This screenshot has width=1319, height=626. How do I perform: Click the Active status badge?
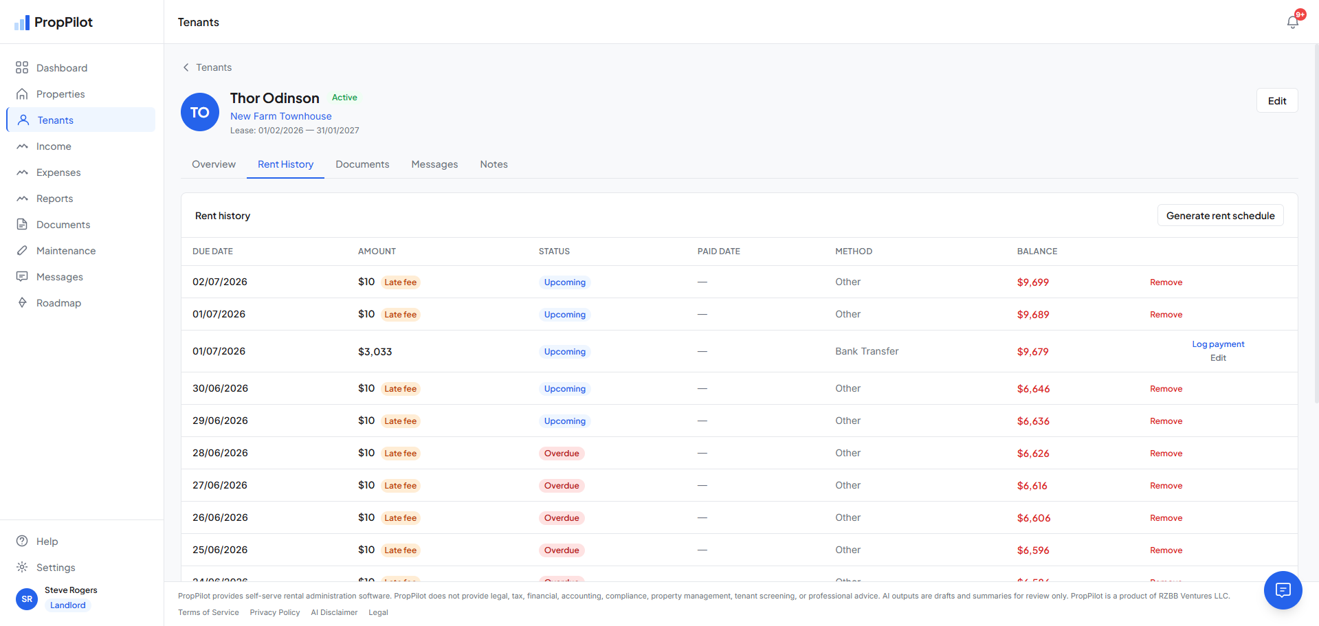(x=344, y=98)
